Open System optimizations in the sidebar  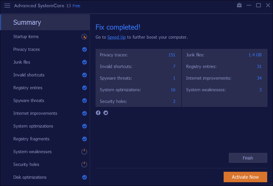[33, 126]
